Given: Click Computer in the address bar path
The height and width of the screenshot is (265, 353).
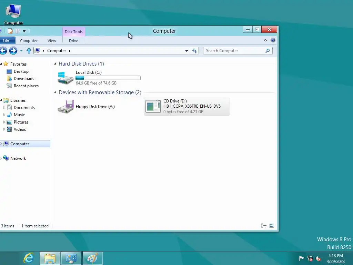Looking at the screenshot, I should pos(57,51).
